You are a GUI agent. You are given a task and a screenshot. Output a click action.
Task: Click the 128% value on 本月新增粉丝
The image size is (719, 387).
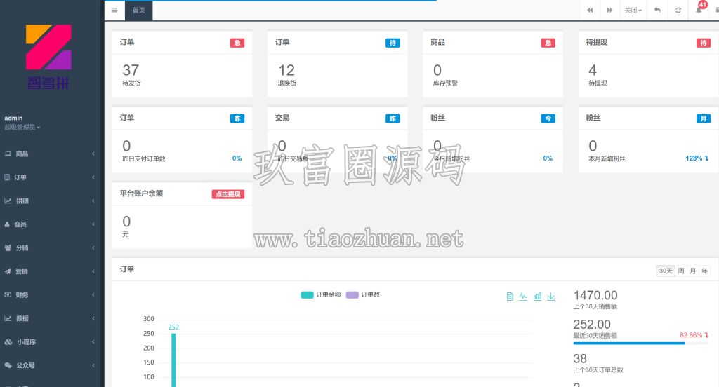coord(694,158)
